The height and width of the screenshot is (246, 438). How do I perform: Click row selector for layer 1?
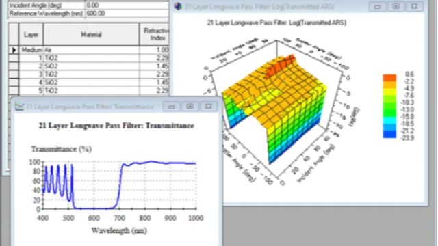14,58
